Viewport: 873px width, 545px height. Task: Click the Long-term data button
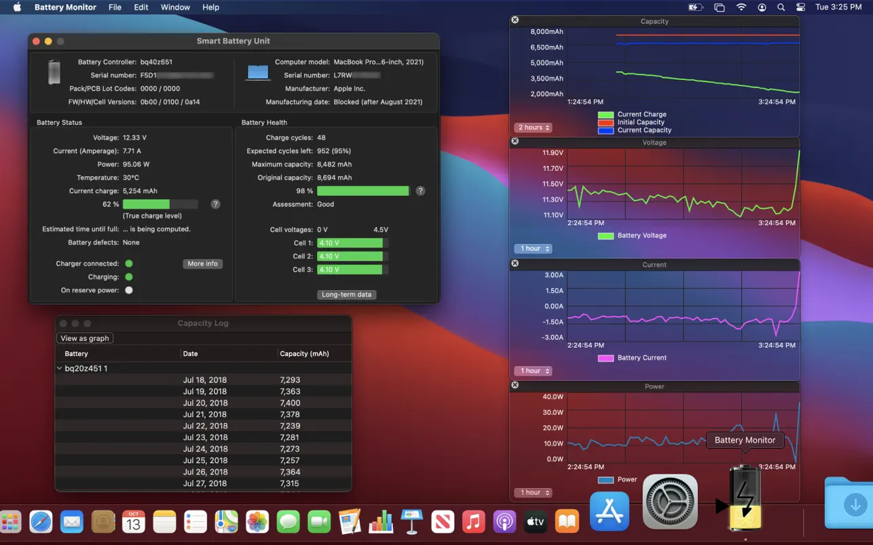click(x=346, y=295)
